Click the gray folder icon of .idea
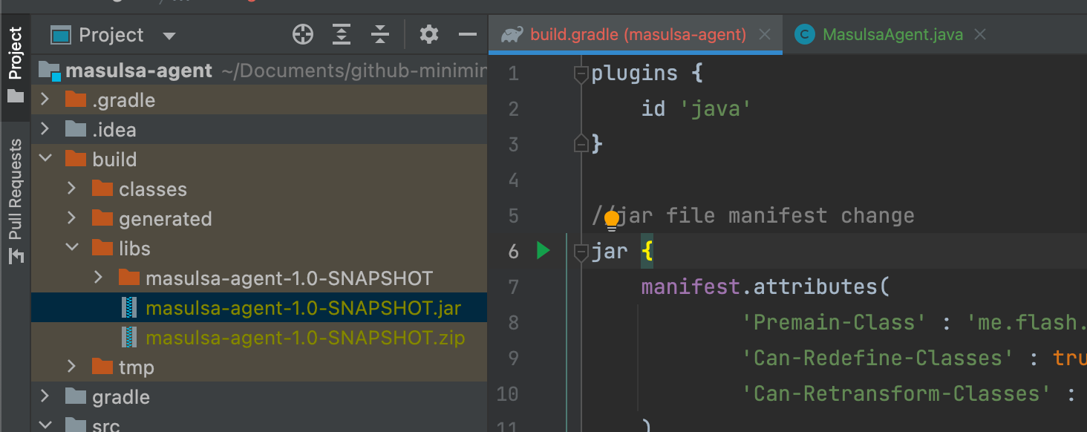The width and height of the screenshot is (1087, 432). (76, 129)
